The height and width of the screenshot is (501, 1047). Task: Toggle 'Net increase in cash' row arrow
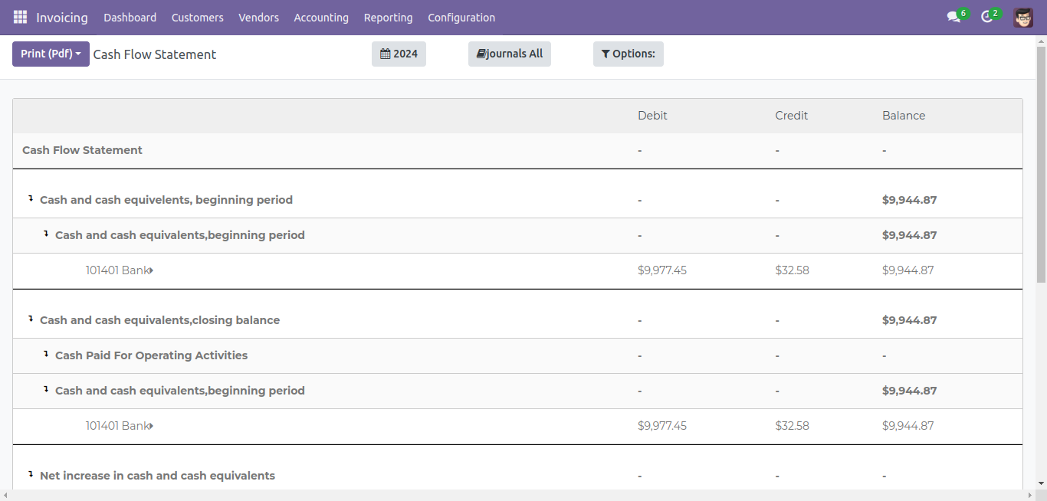tap(31, 475)
